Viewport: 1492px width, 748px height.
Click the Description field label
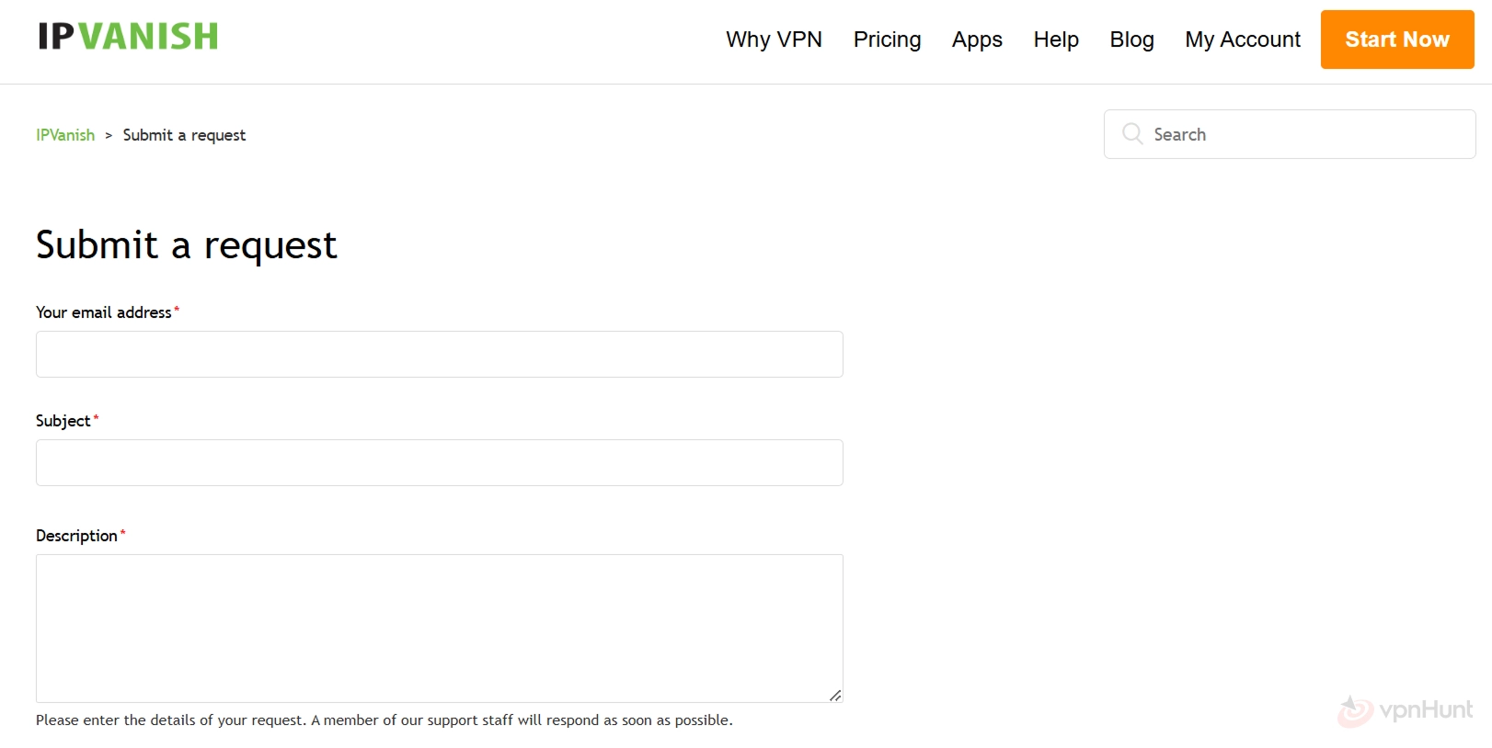point(76,536)
